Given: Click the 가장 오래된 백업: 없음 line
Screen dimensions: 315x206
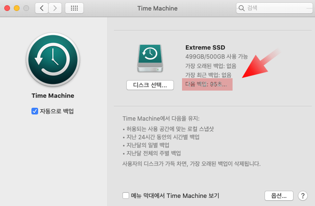Looking at the screenshot, I should (211, 66).
